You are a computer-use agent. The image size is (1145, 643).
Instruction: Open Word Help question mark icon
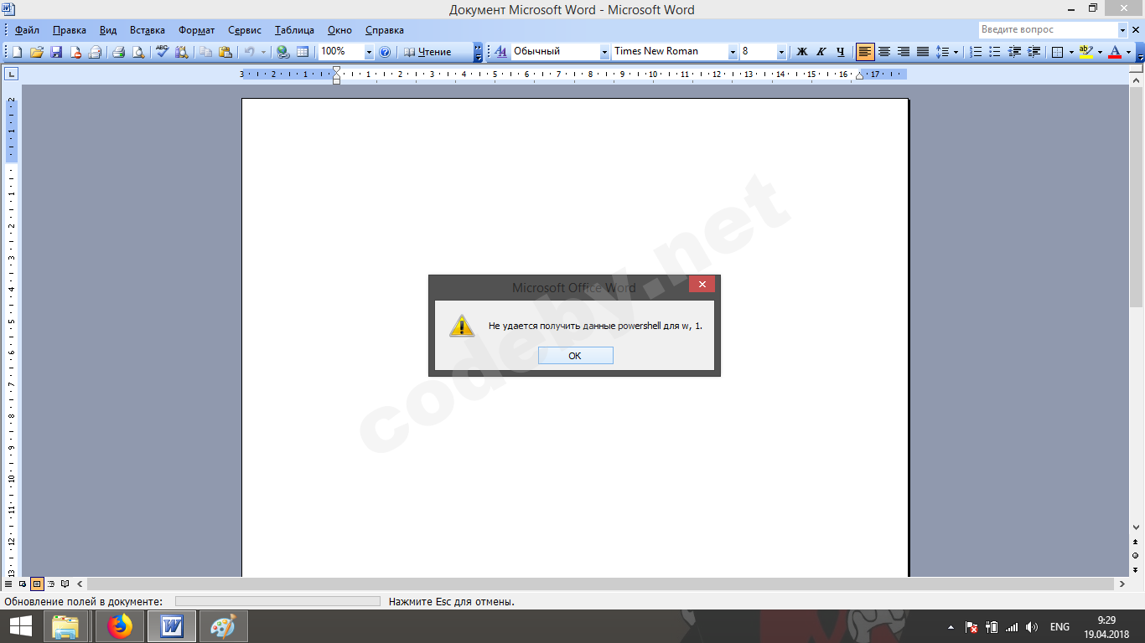point(385,52)
